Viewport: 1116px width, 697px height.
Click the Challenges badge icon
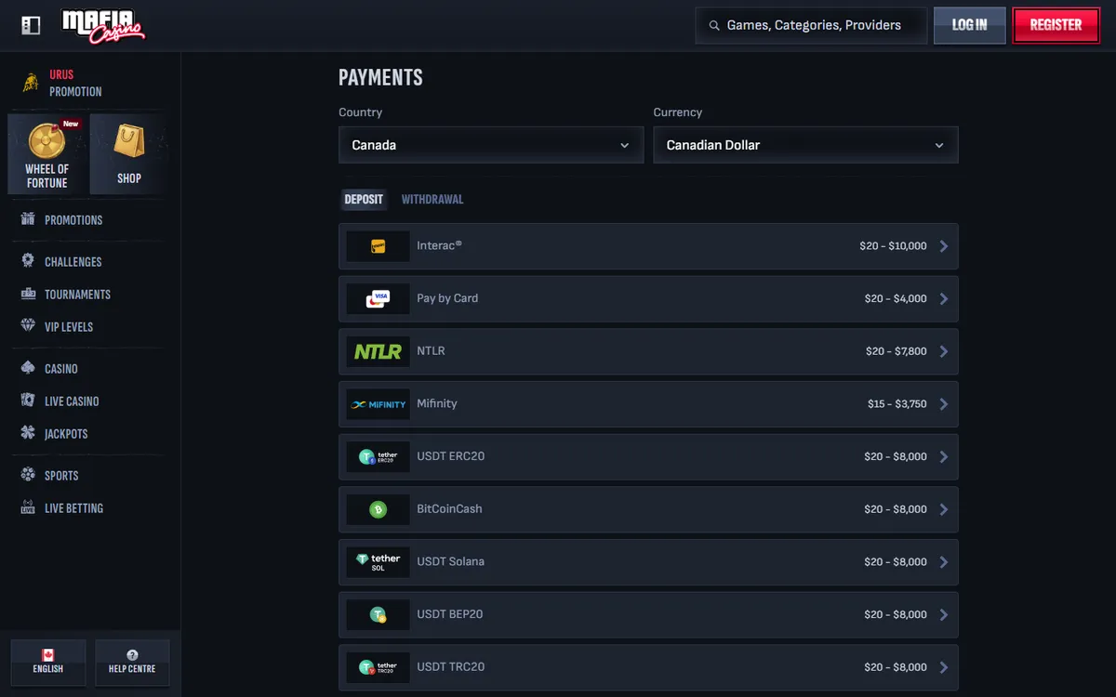coord(28,261)
